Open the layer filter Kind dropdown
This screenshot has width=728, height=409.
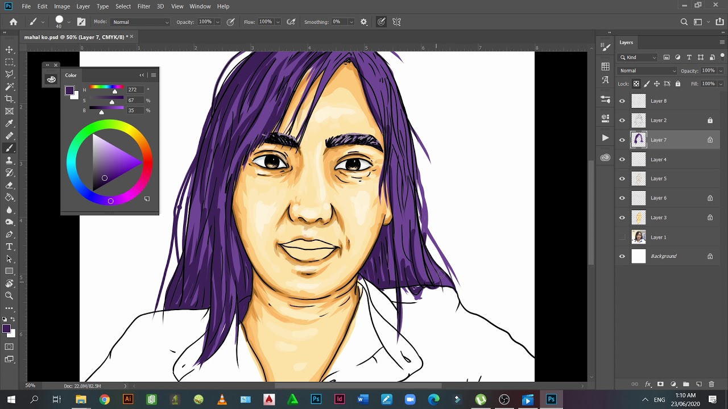coord(637,57)
